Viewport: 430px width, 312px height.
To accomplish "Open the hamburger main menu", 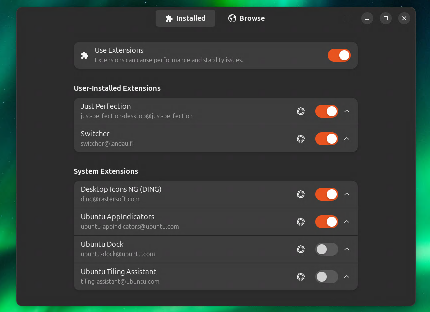I will 347,18.
